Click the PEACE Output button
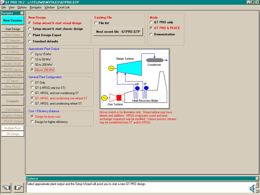260x195 pixels. pyautogui.click(x=13, y=121)
